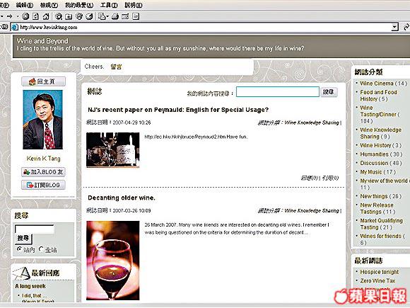The height and width of the screenshot is (308, 410).
Task: Click the 訂閱BLOG button
Action: (x=43, y=186)
